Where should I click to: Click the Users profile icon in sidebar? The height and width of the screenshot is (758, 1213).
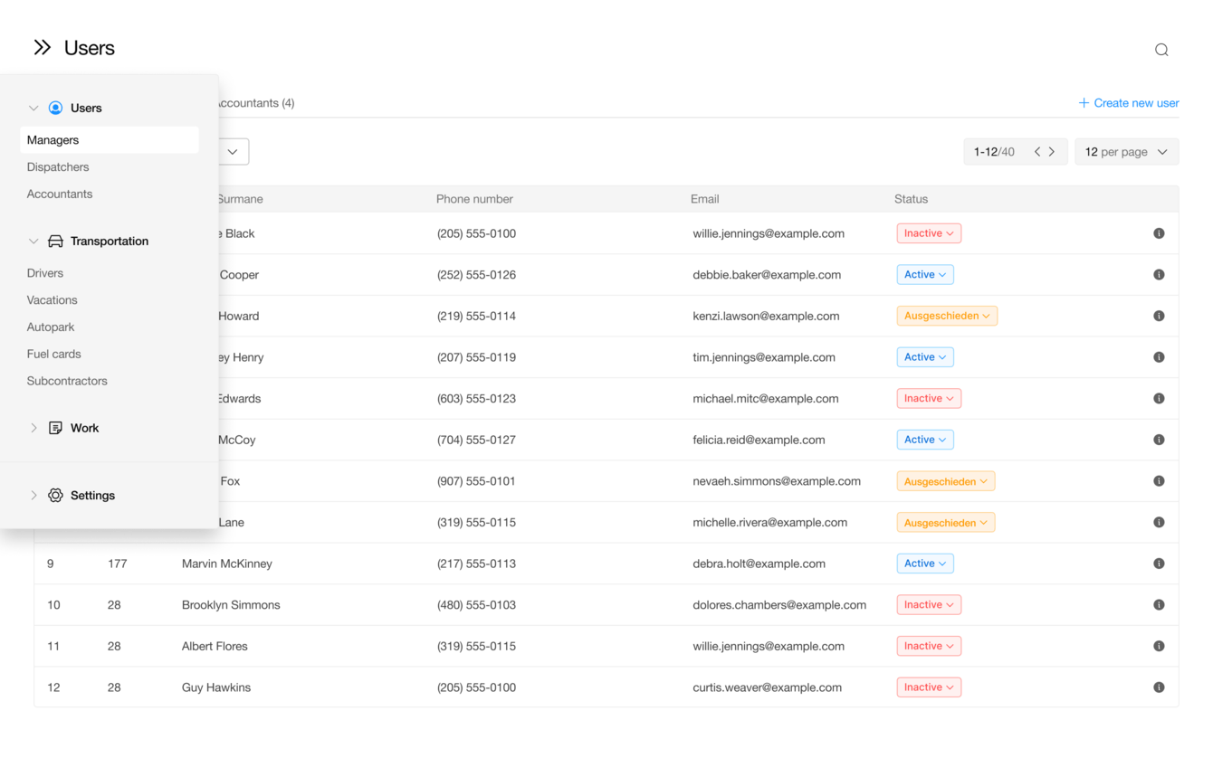click(x=55, y=108)
